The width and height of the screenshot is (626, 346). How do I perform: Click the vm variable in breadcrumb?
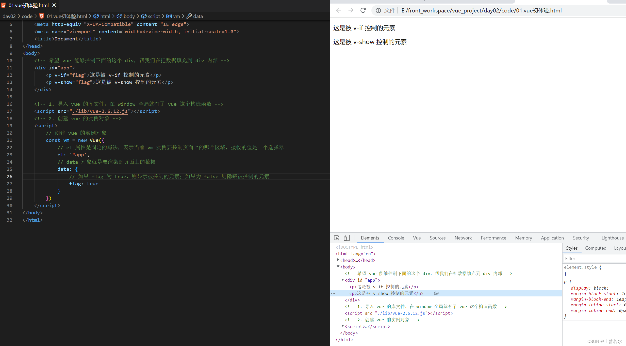pos(173,16)
